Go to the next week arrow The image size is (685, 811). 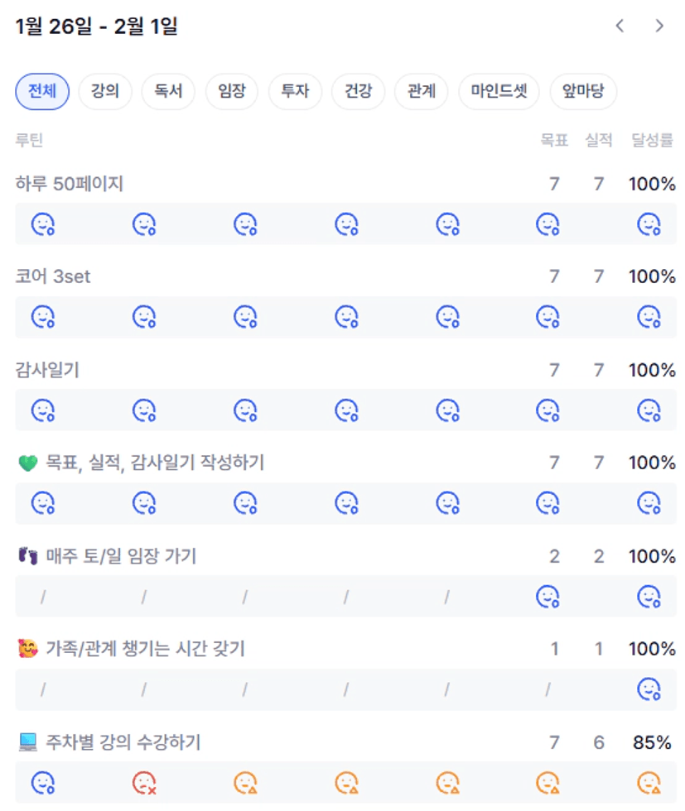(659, 26)
